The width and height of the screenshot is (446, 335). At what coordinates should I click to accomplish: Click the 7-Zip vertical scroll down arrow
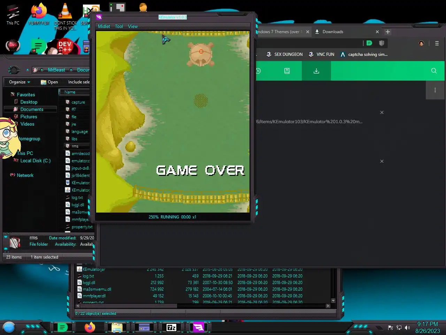tap(333, 300)
